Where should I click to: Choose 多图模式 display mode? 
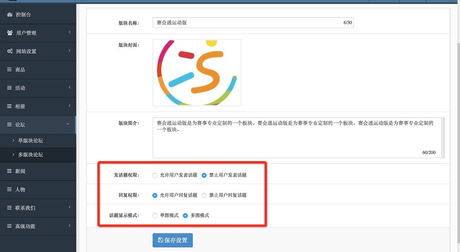pyautogui.click(x=185, y=216)
